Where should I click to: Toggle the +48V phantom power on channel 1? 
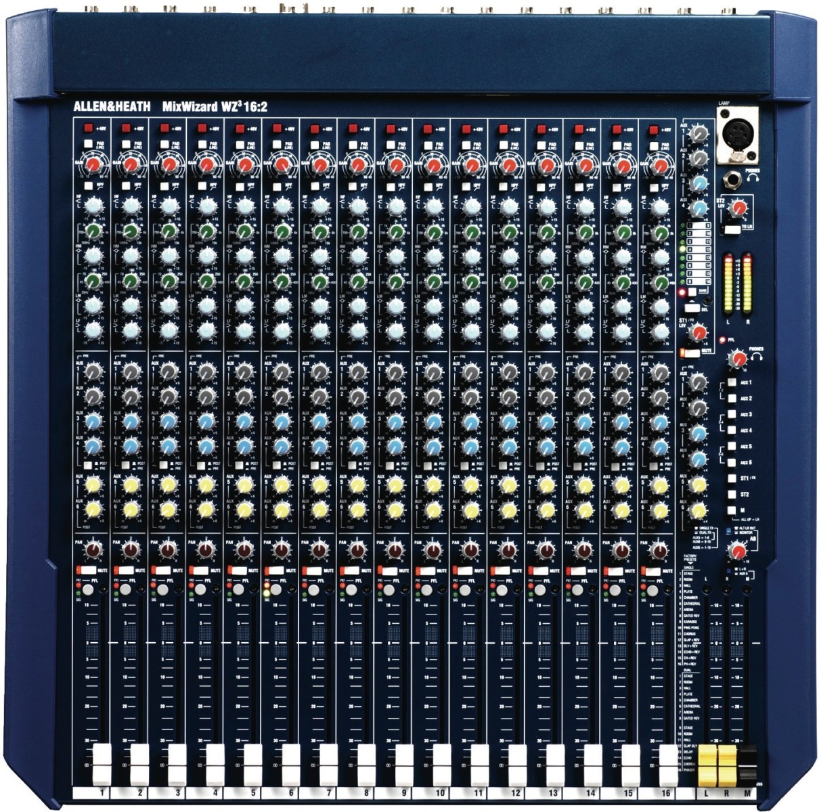[89, 127]
